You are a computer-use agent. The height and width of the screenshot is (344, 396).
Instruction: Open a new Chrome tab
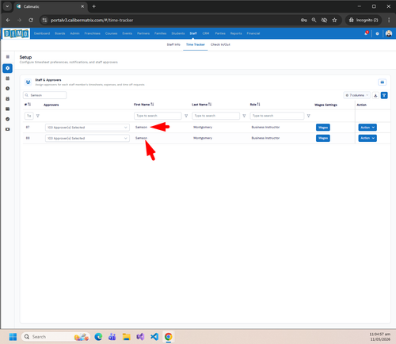pos(93,6)
